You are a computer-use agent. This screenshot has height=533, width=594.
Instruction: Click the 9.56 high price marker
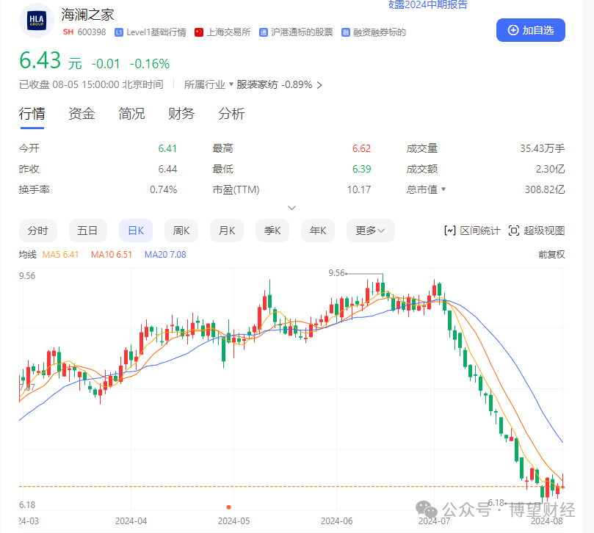point(336,273)
